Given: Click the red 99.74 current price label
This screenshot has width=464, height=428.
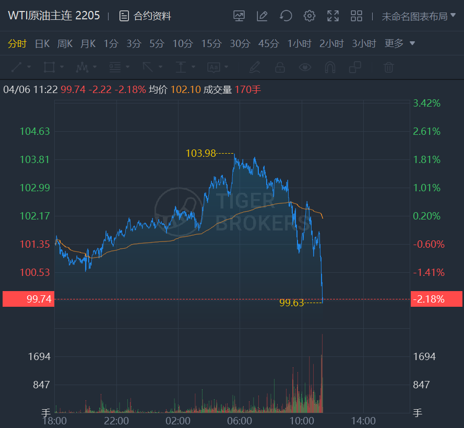Looking at the screenshot, I should (x=28, y=299).
